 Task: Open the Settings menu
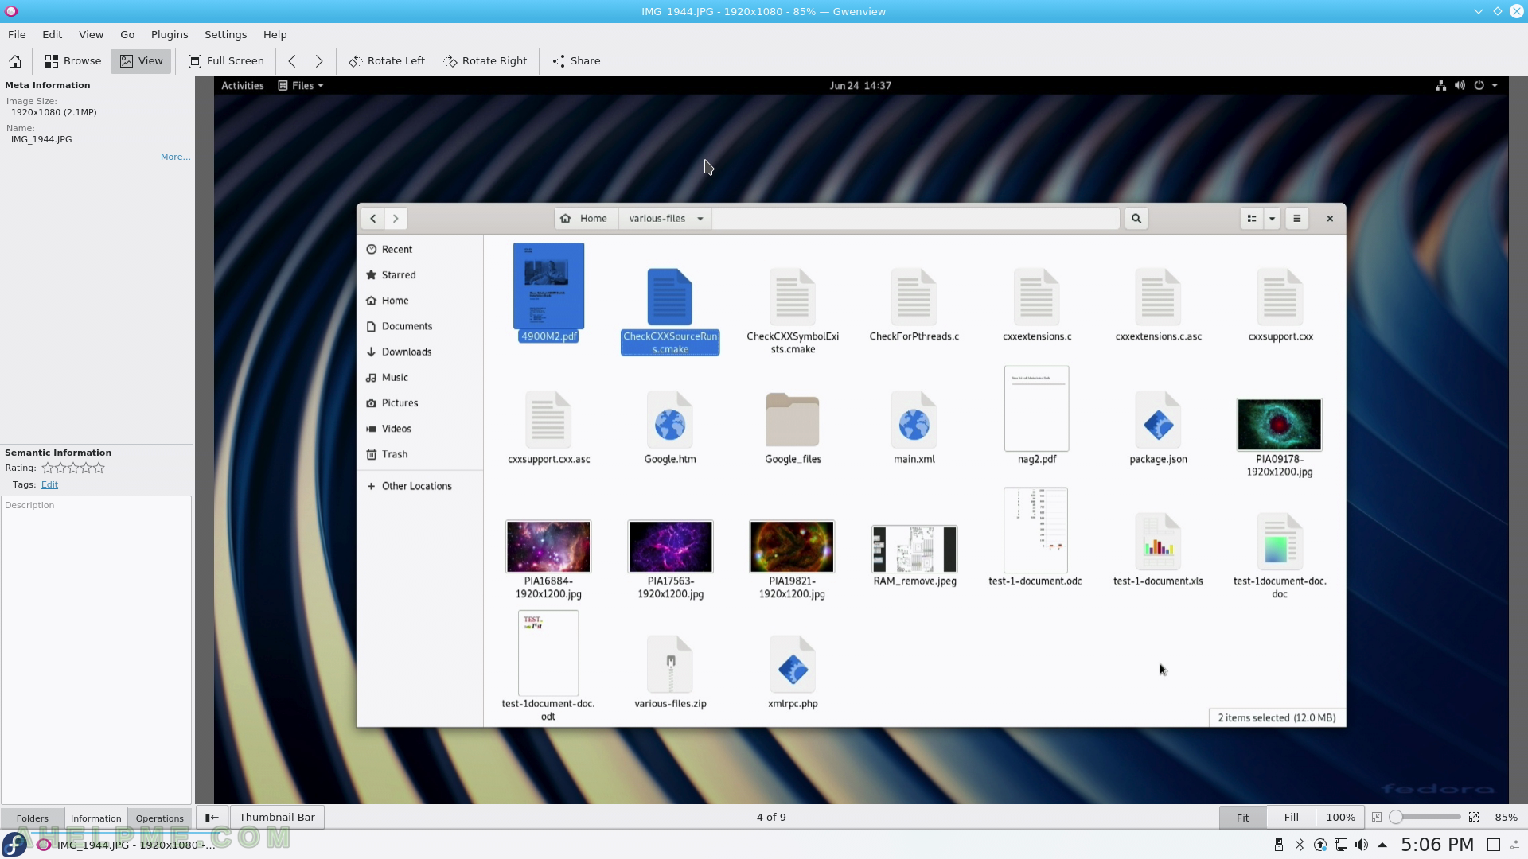coord(225,35)
